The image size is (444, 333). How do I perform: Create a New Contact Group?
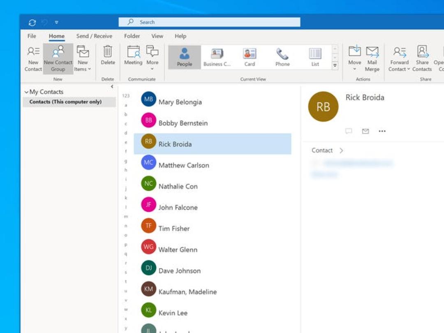point(58,59)
